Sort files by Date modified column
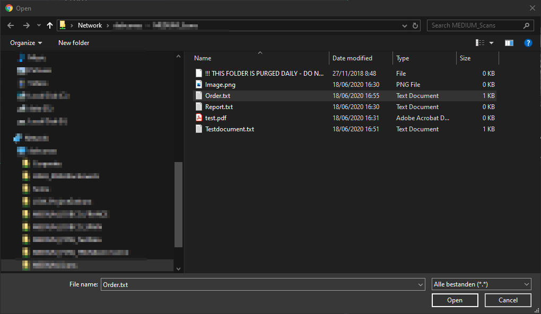The height and width of the screenshot is (314, 541). click(x=352, y=58)
